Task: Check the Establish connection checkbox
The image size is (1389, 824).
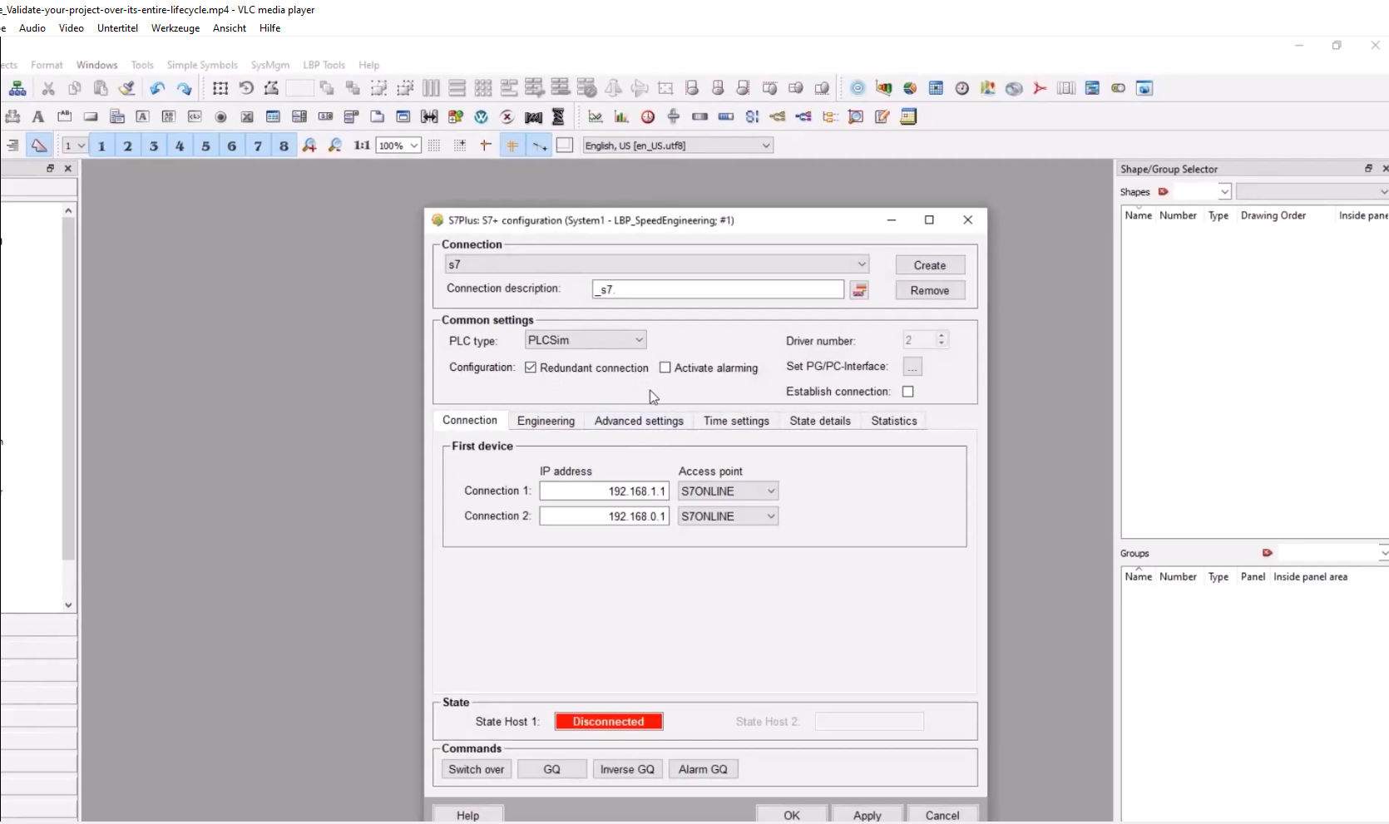Action: 908,392
